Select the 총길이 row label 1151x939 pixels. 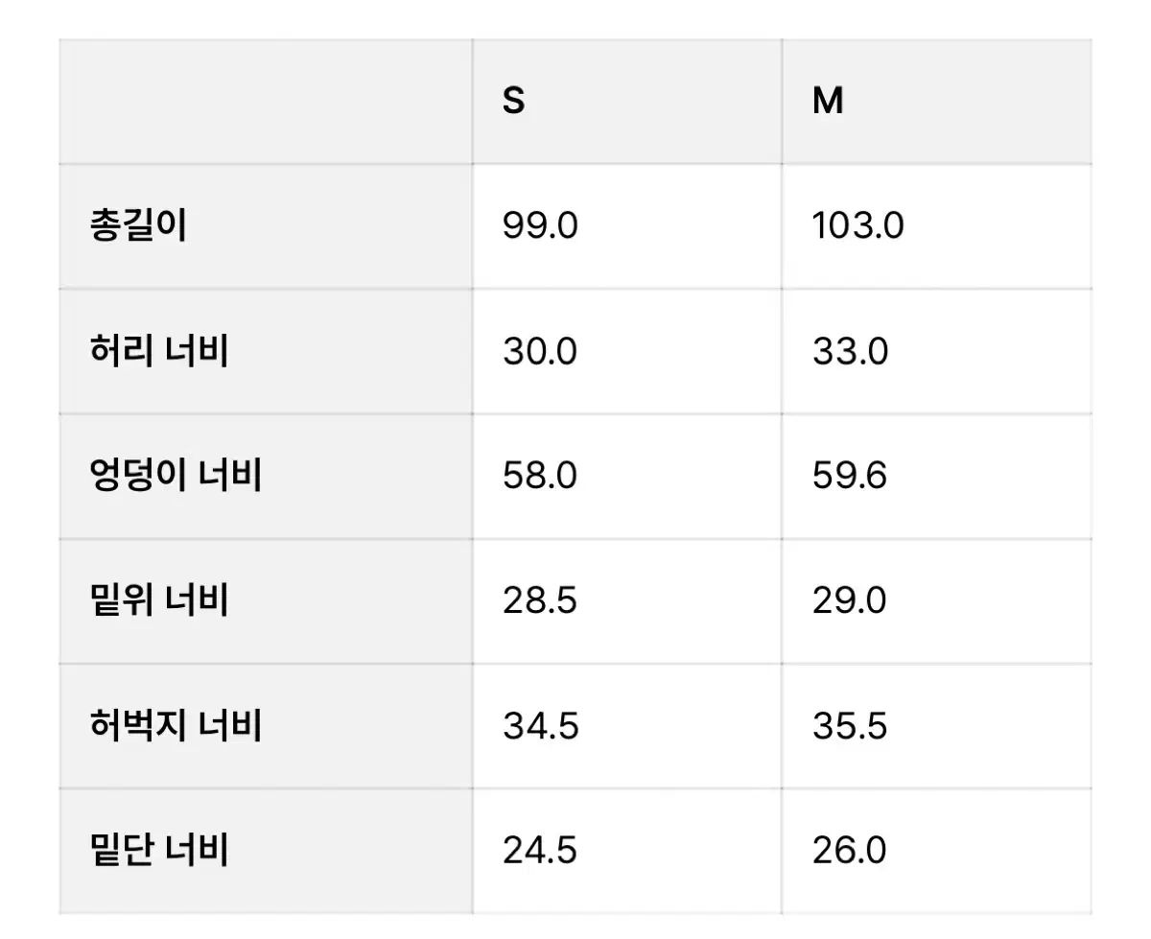point(137,226)
